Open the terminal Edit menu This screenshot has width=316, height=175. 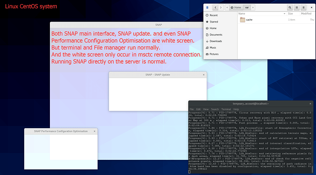[x=198, y=109]
